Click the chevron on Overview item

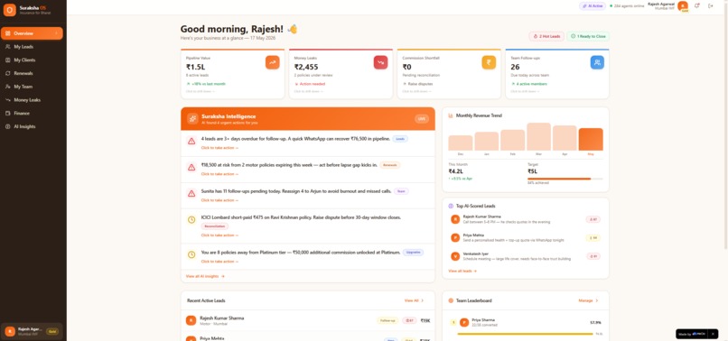pyautogui.click(x=56, y=33)
